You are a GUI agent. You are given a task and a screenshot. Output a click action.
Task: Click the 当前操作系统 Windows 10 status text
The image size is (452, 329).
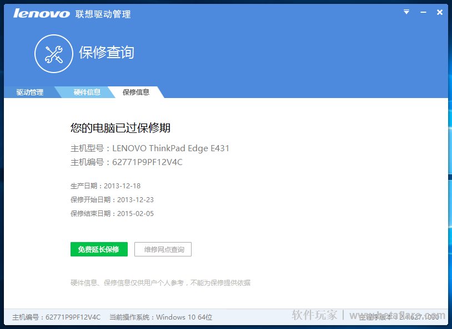click(x=161, y=317)
